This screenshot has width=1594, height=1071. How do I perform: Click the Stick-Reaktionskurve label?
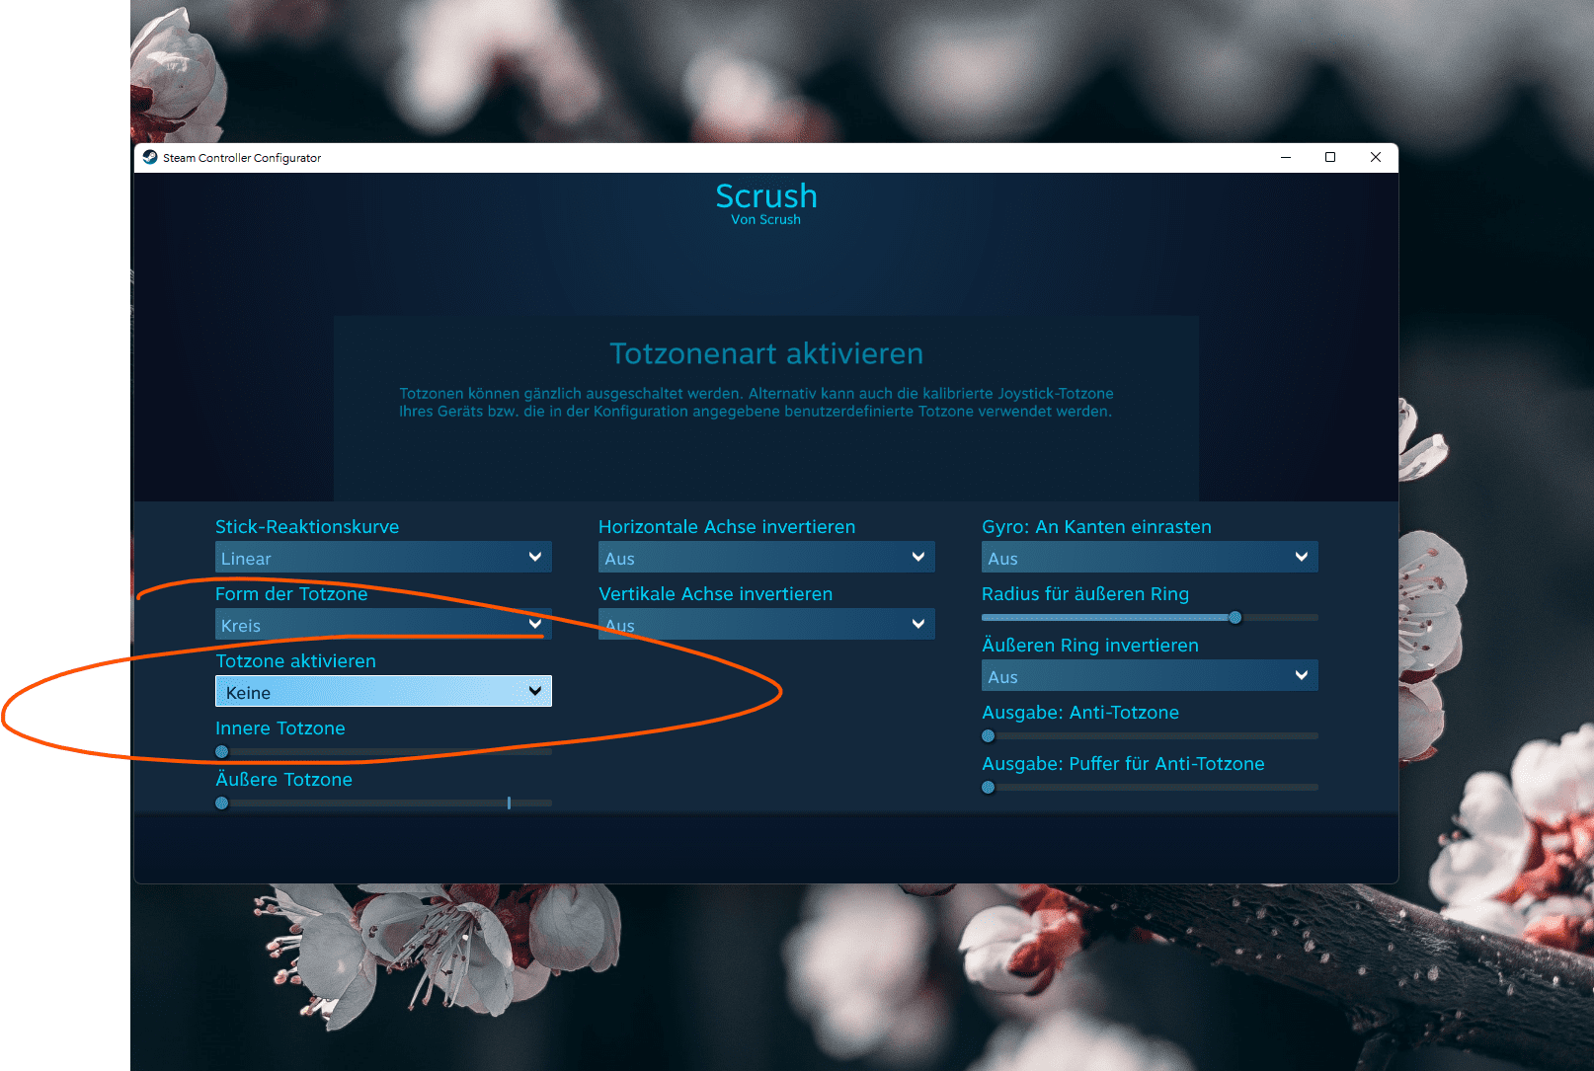coord(307,527)
